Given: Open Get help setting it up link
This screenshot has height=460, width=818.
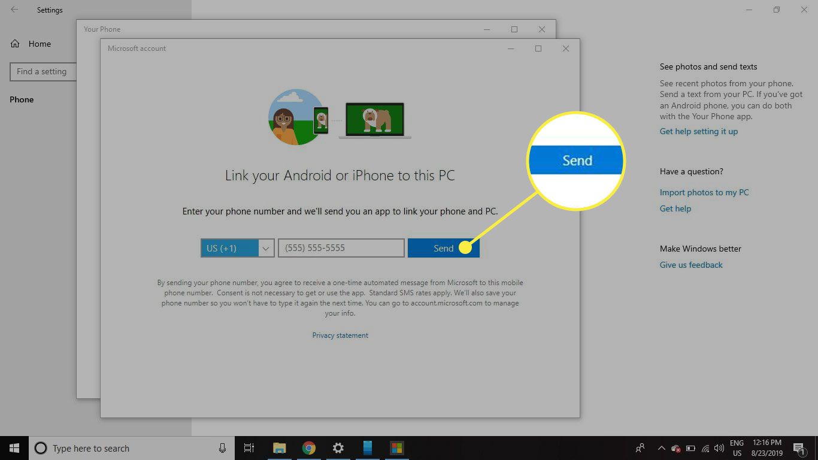Looking at the screenshot, I should coord(699,131).
